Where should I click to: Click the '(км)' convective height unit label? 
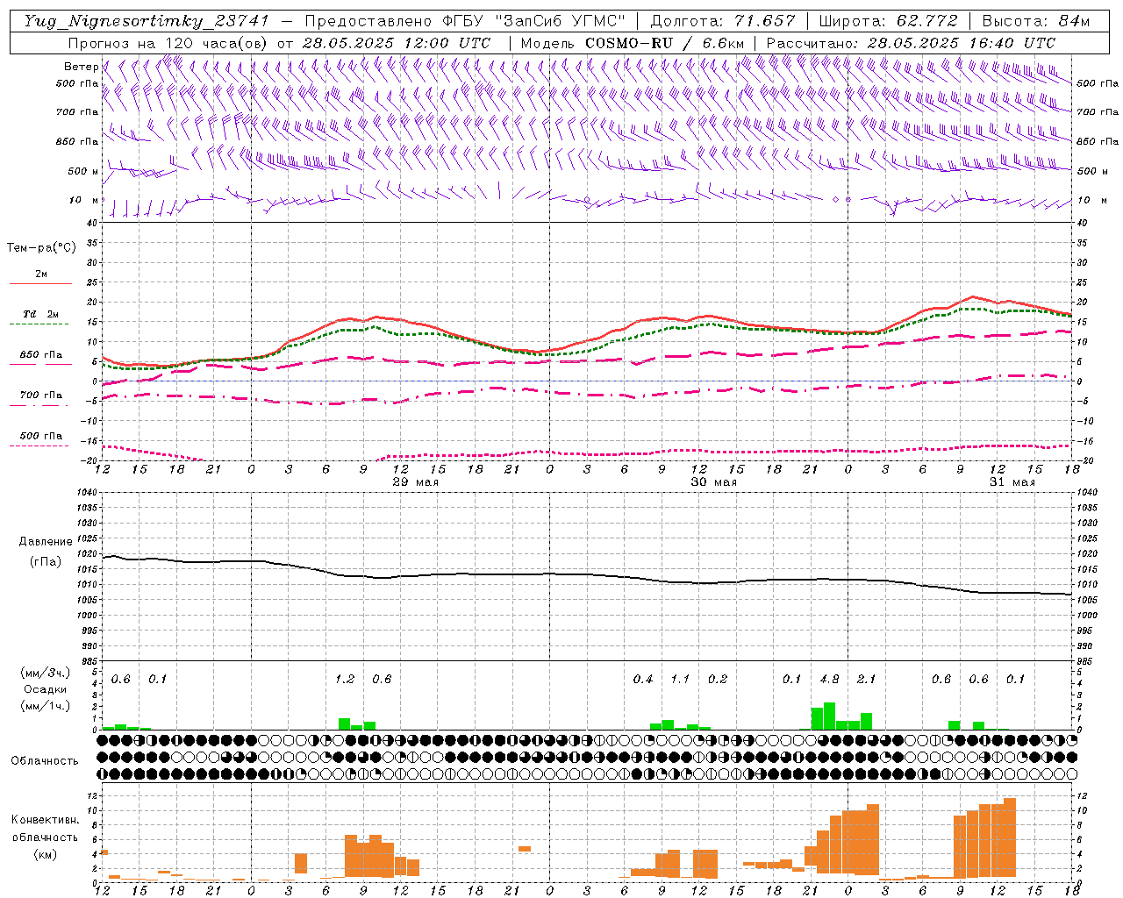pyautogui.click(x=45, y=853)
